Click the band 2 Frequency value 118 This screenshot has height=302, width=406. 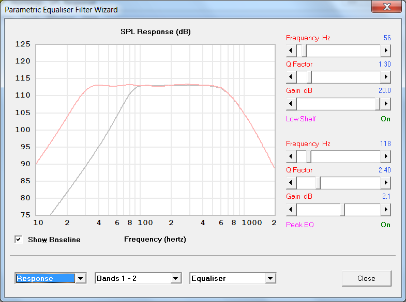click(x=385, y=144)
